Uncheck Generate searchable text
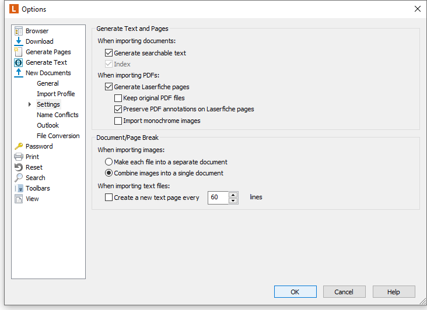This screenshot has height=310, width=427. click(108, 53)
